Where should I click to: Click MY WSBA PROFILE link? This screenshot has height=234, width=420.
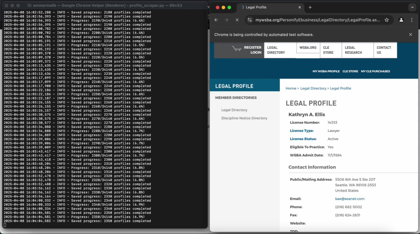pyautogui.click(x=326, y=71)
